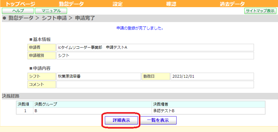Click the 申請者 label cell
Image resolution: width=278 pixels, height=132 pixels.
pos(42,48)
